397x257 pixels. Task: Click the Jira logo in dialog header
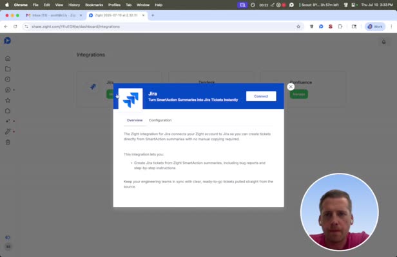click(130, 99)
